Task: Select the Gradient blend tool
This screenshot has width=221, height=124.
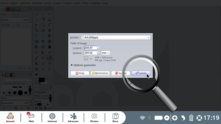Action: click(43, 52)
